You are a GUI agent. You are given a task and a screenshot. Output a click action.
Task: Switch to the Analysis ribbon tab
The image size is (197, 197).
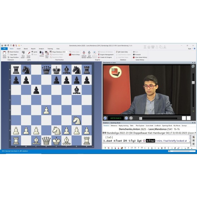pyautogui.click(x=41, y=49)
